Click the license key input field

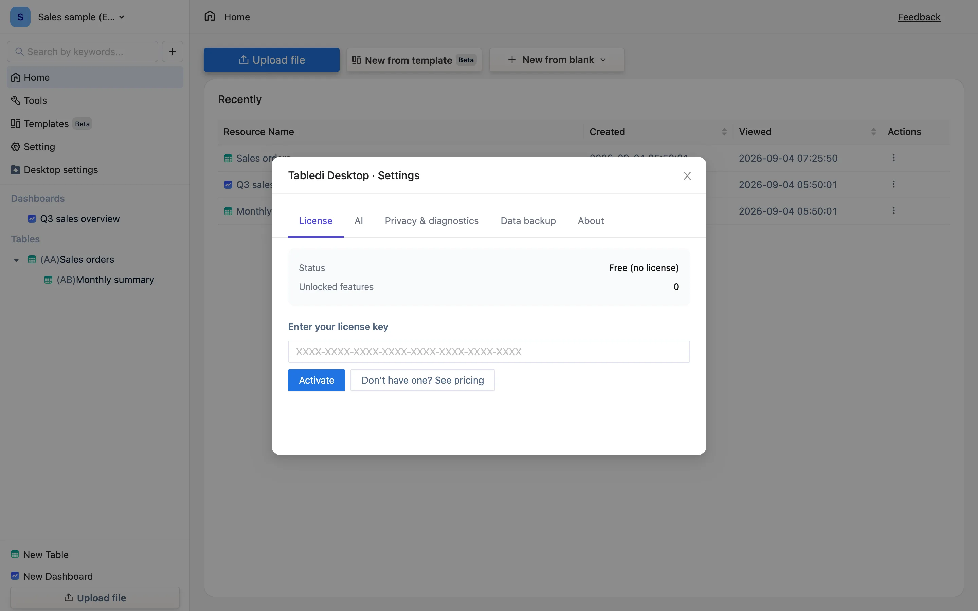point(489,352)
